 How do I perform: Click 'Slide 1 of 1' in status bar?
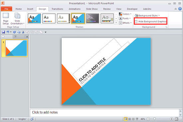coord(8,119)
